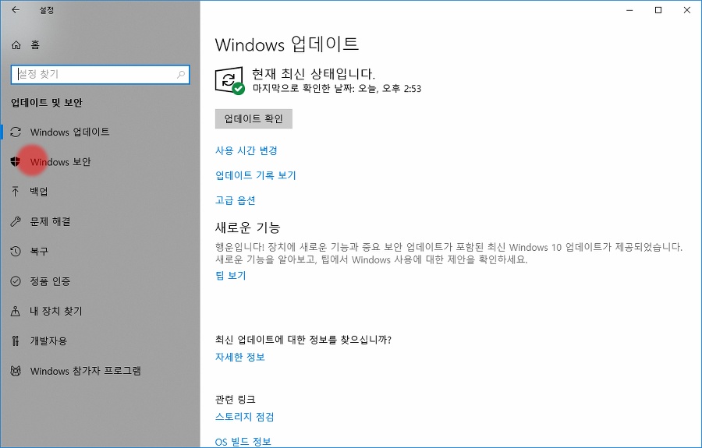Click 마지막으로 확인한 날짜 text
Viewport: 702px width, 448px height.
(337, 89)
